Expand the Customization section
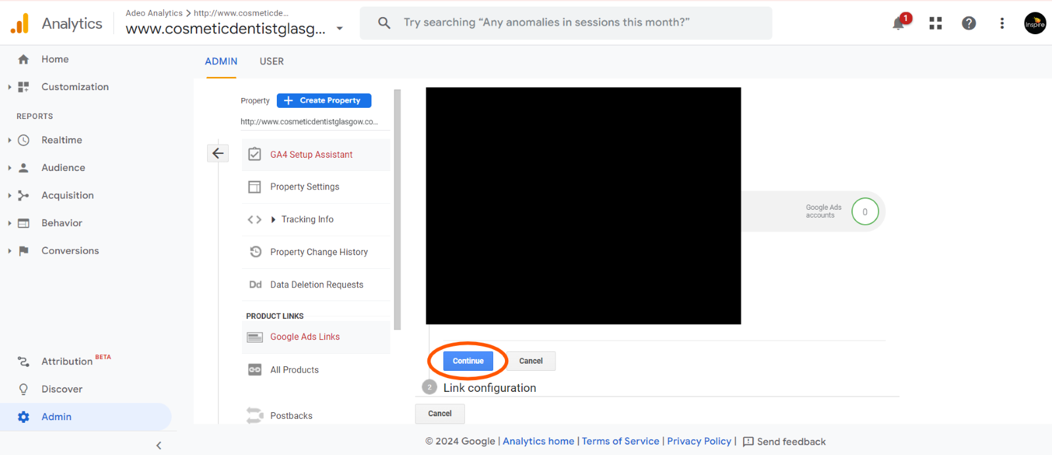 9,87
